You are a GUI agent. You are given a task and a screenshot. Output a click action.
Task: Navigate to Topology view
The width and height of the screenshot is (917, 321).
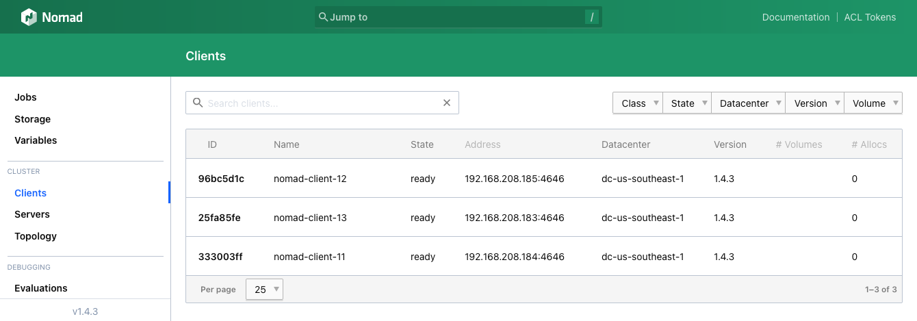tap(36, 236)
